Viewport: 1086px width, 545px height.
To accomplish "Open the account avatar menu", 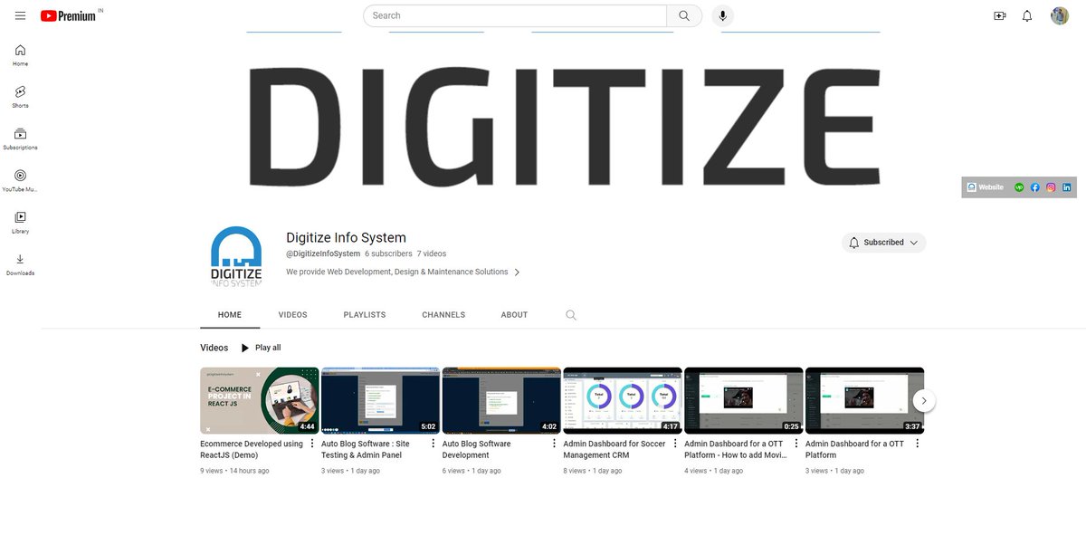I will pyautogui.click(x=1060, y=15).
